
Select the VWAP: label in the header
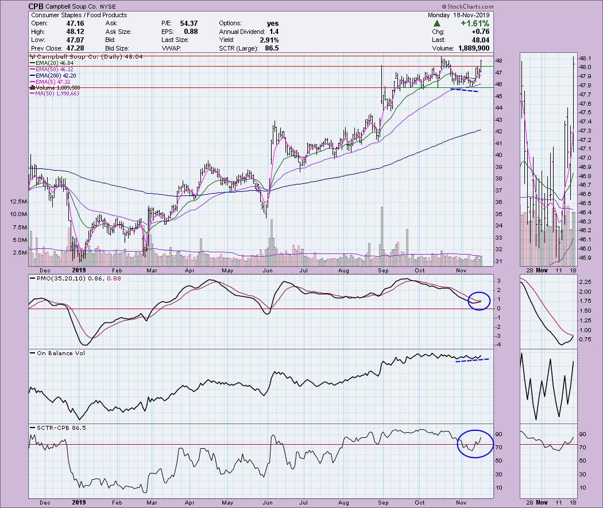click(171, 48)
